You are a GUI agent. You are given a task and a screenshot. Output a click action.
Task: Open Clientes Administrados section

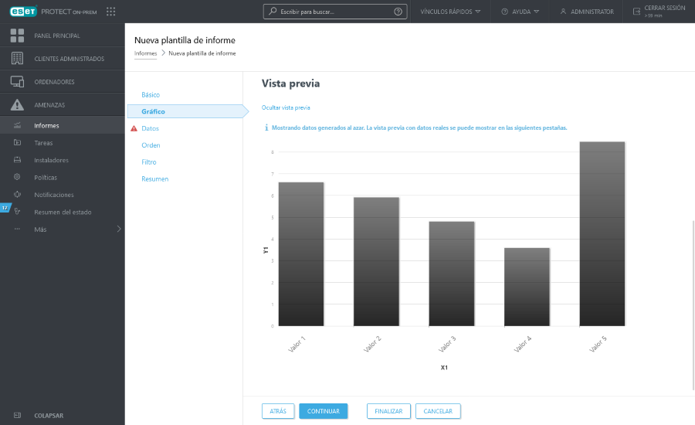[x=62, y=59]
